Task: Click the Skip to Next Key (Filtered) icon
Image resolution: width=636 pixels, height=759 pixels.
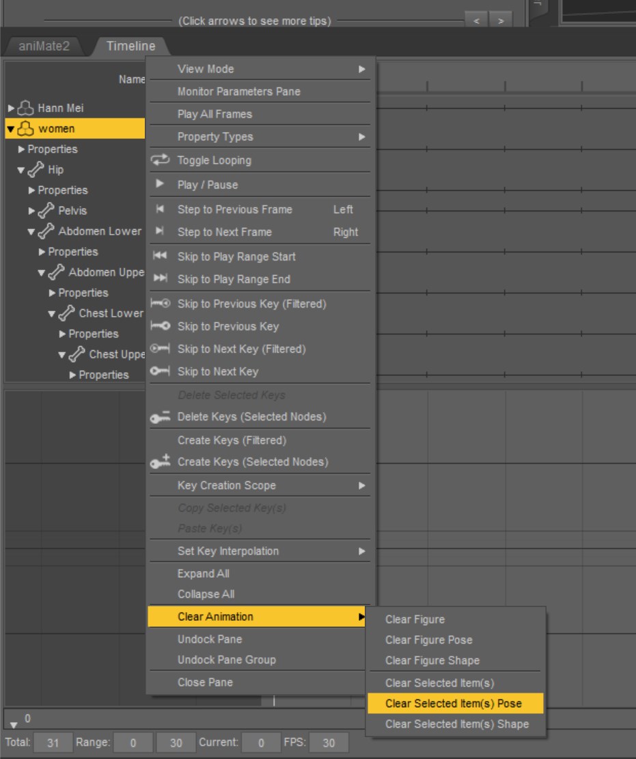Action: 160,348
